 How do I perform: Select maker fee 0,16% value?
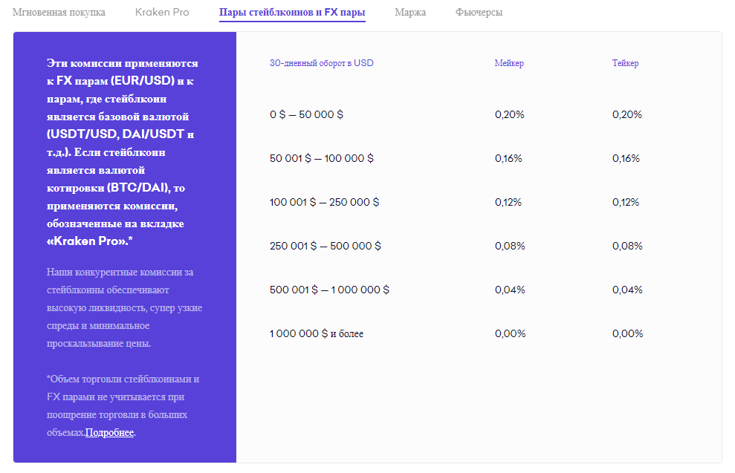(x=508, y=158)
